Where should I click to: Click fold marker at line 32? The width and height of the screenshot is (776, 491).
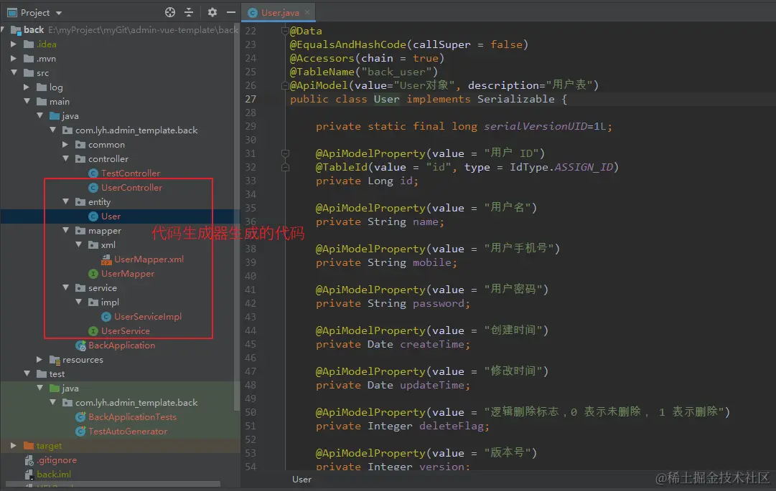pos(285,168)
